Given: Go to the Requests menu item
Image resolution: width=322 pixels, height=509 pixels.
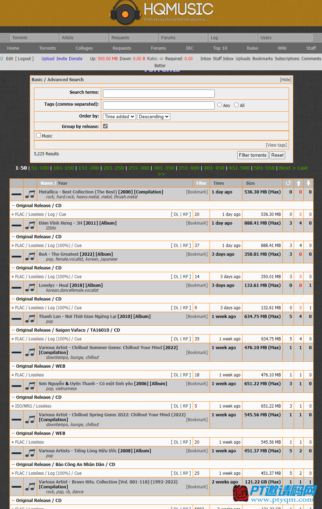Looking at the screenshot, I should click(x=122, y=48).
